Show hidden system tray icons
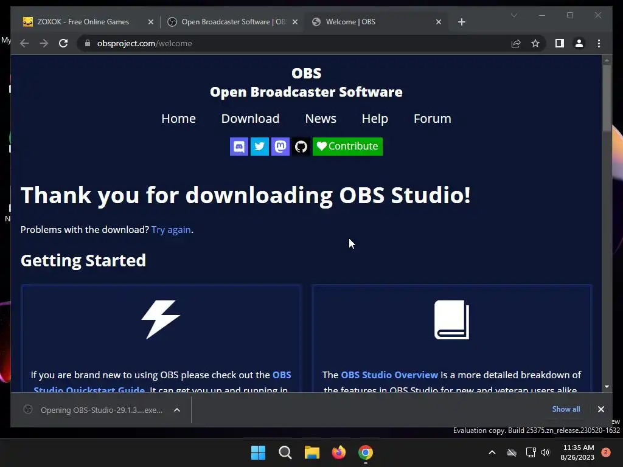 pyautogui.click(x=492, y=452)
